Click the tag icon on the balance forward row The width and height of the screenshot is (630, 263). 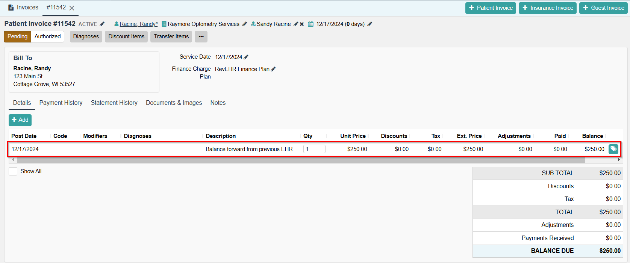613,149
